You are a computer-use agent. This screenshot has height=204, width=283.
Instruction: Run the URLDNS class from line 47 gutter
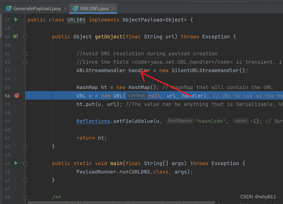(16, 20)
